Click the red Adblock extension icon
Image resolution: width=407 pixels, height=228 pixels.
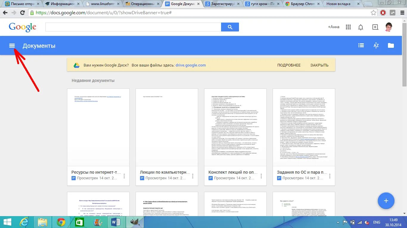[x=383, y=13]
